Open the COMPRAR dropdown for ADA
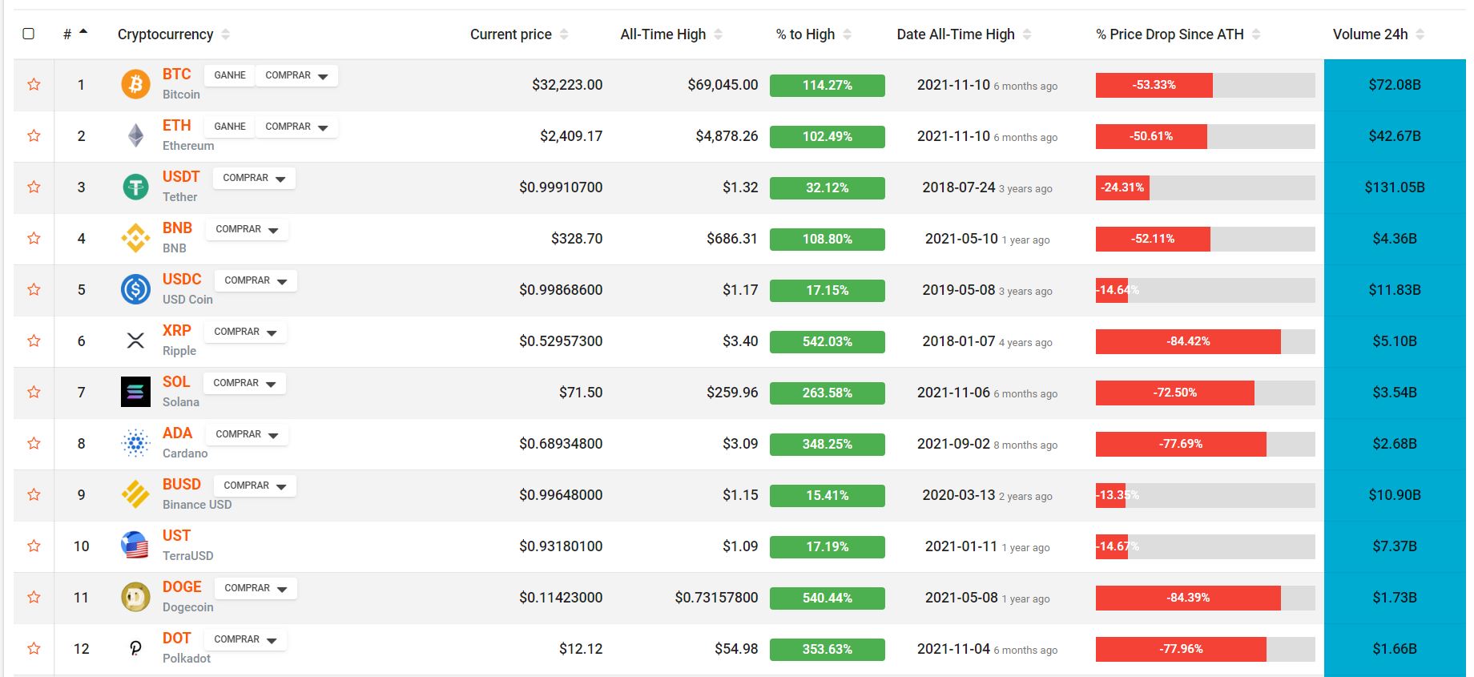 coord(247,434)
